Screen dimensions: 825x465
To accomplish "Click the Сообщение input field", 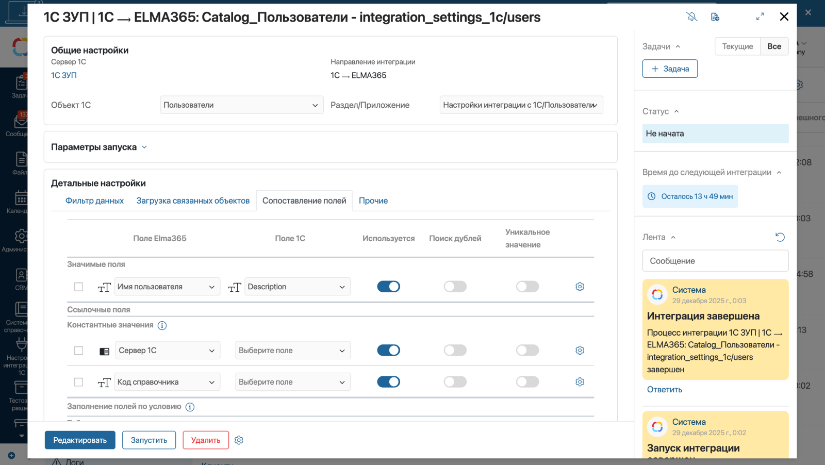I will pyautogui.click(x=715, y=261).
